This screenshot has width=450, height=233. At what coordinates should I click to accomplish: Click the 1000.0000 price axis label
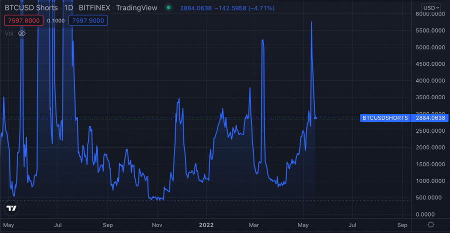430,181
